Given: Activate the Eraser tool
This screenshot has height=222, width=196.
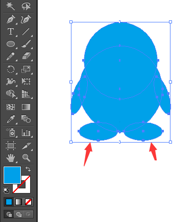Looking at the screenshot, I should click(26, 56).
